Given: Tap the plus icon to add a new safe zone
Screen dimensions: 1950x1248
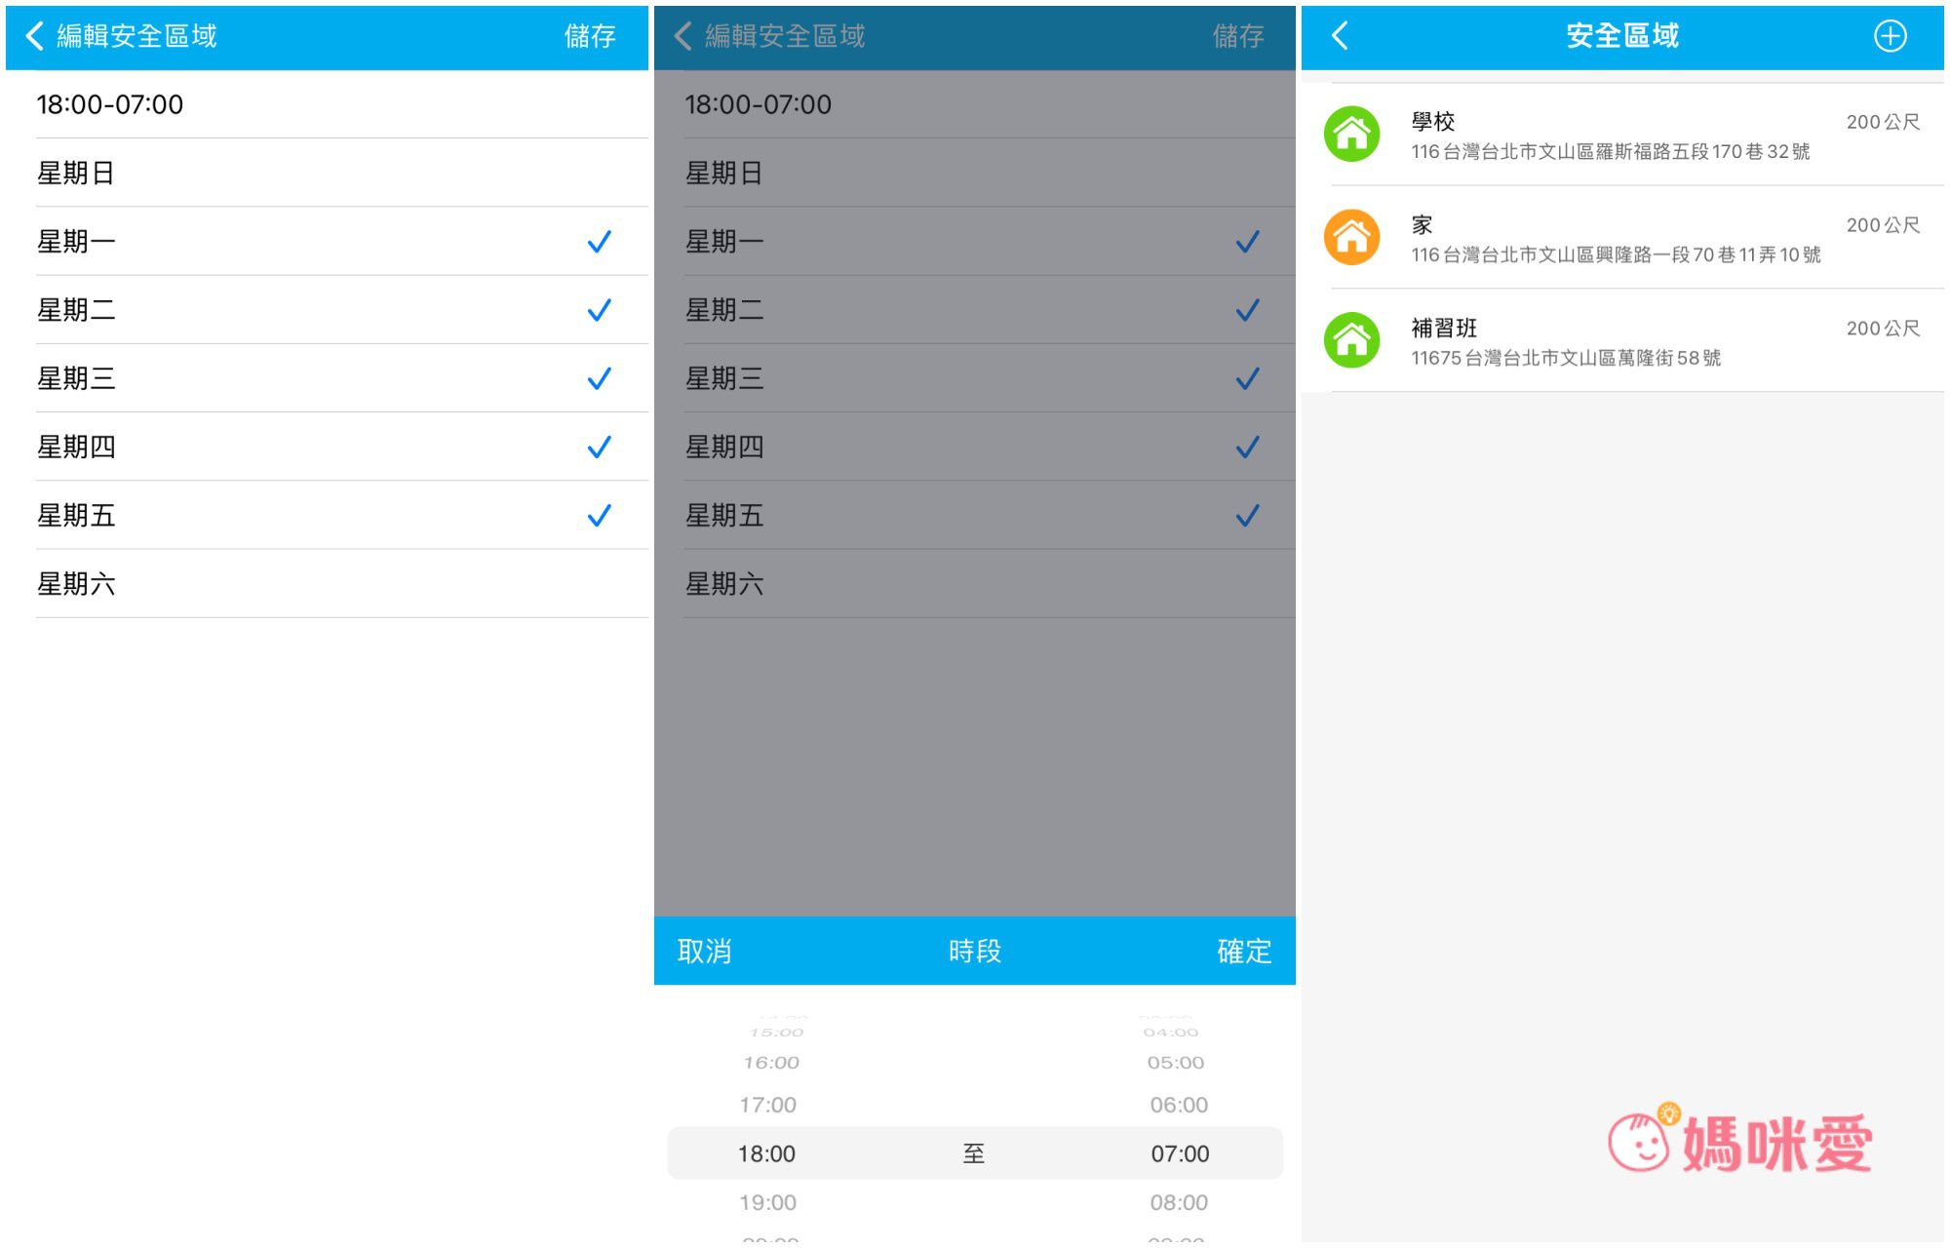Looking at the screenshot, I should 1890,35.
